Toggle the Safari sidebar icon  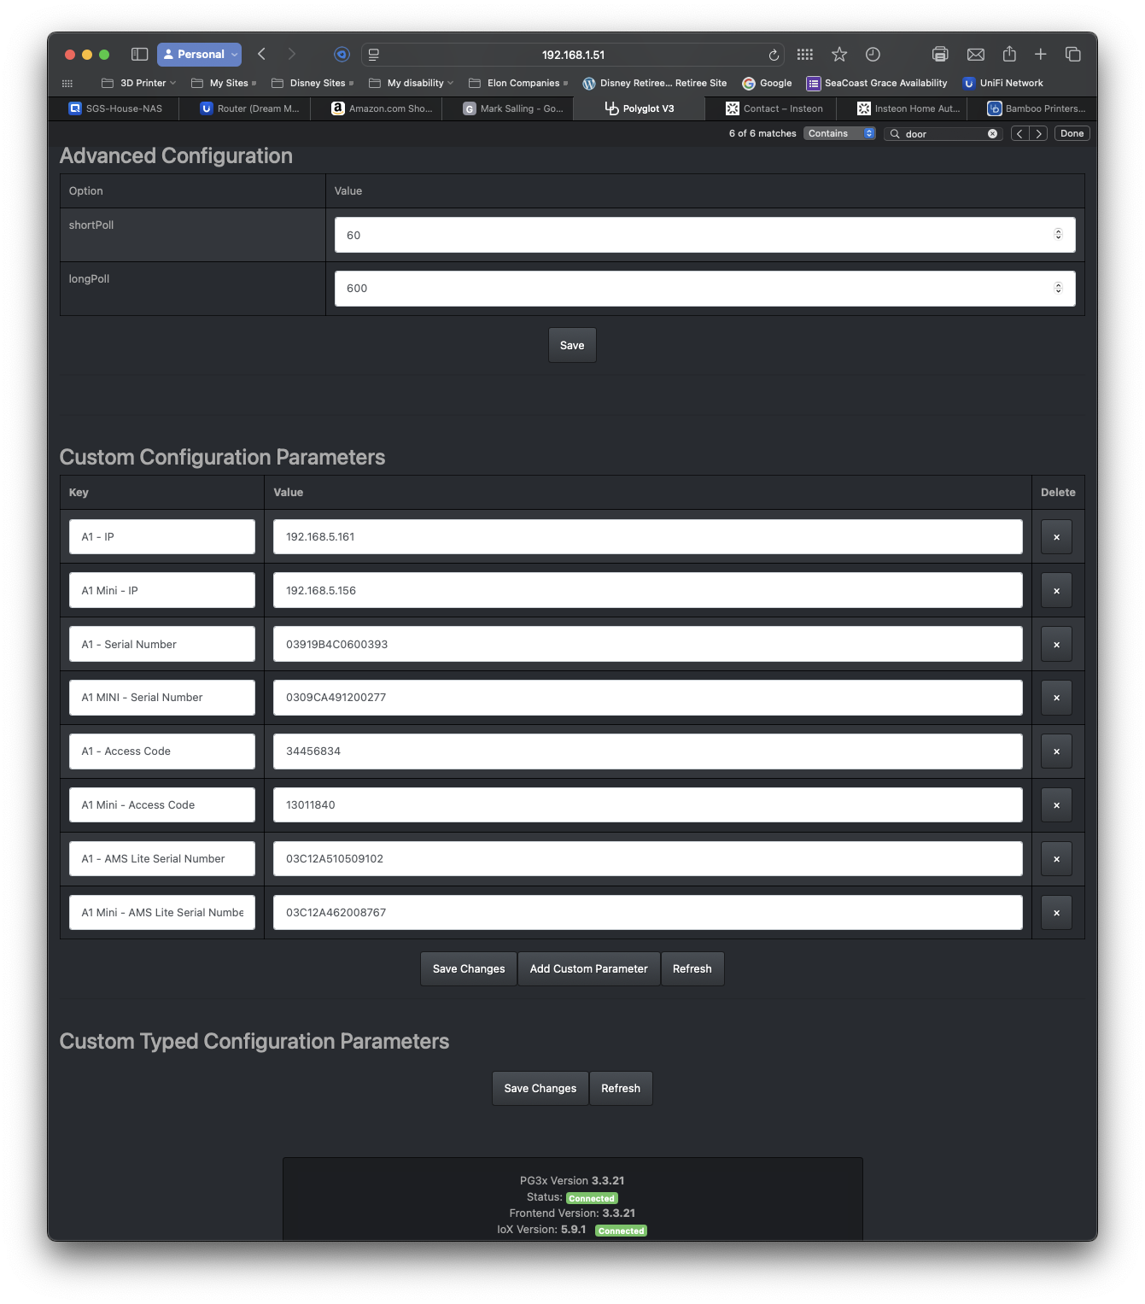click(x=139, y=54)
